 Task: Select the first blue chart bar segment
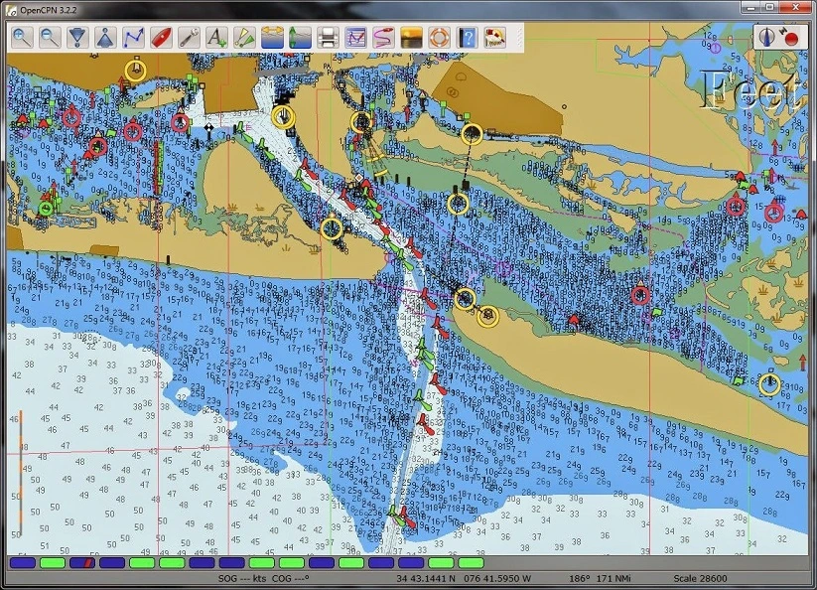(23, 563)
